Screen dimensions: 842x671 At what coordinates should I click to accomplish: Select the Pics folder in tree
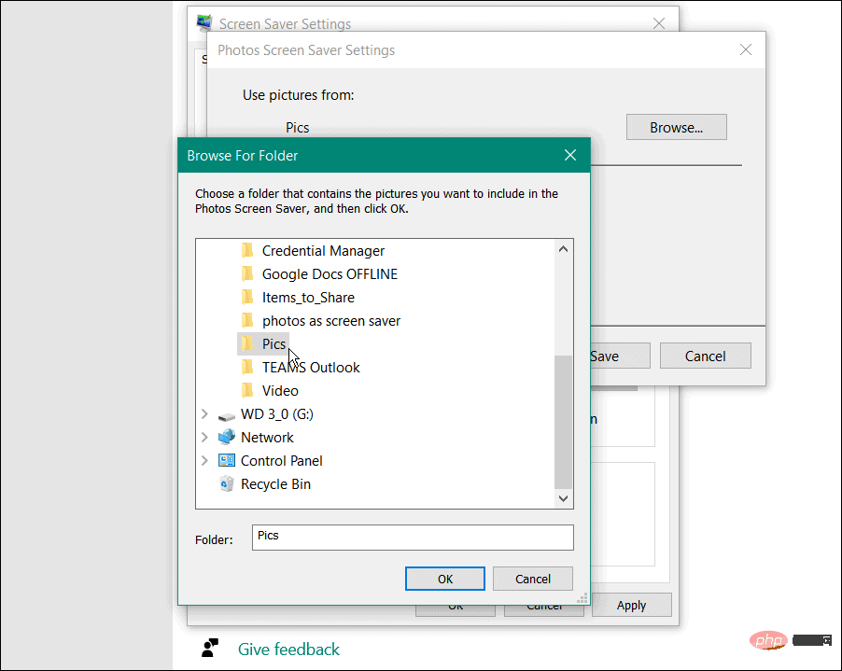tap(274, 343)
